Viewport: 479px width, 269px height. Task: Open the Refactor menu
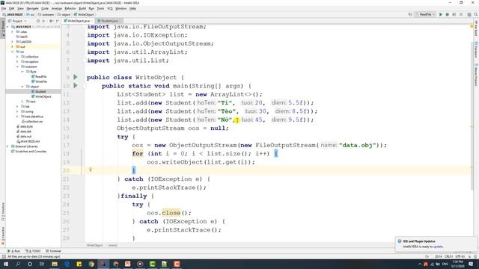coord(70,8)
